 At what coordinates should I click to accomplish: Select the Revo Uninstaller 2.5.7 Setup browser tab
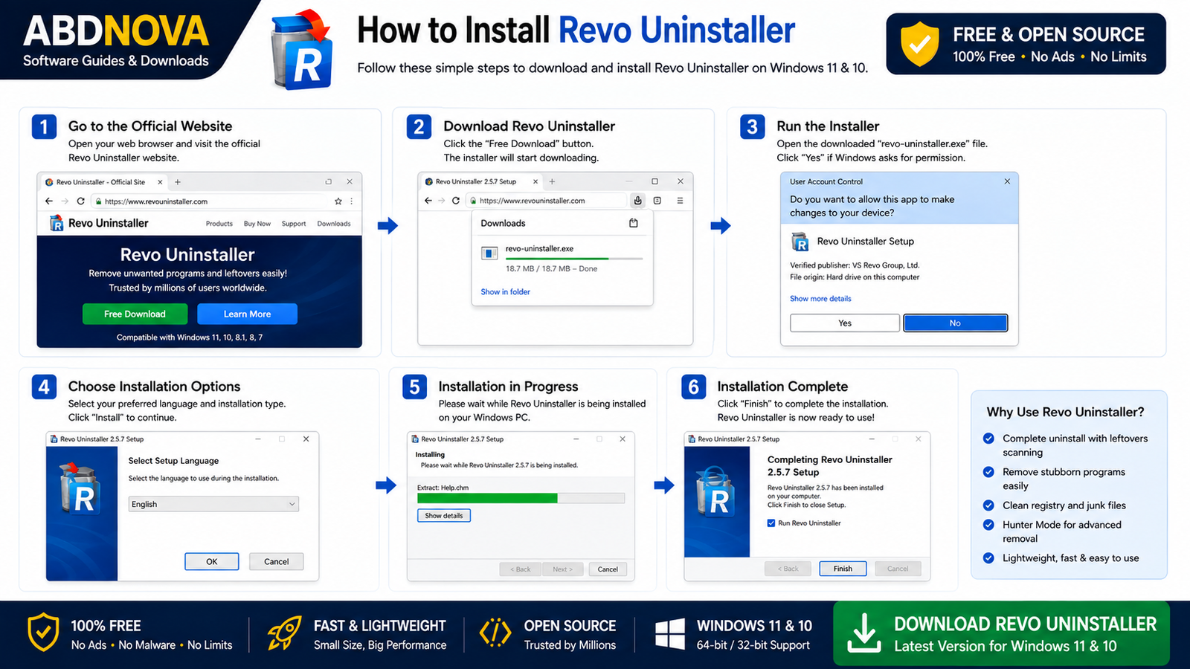point(480,182)
